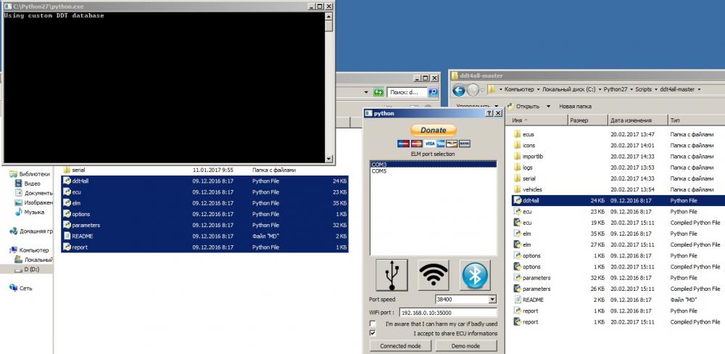Select COM5 in ELM port list
This screenshot has height=354, width=725.
pos(434,170)
